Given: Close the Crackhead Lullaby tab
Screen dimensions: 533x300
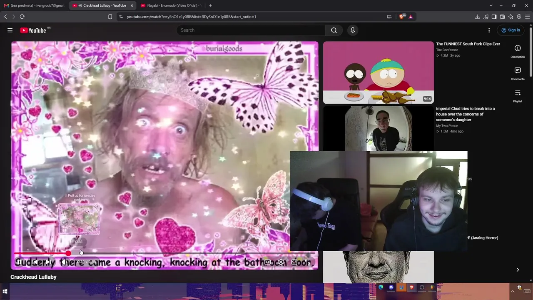Looking at the screenshot, I should [x=132, y=5].
